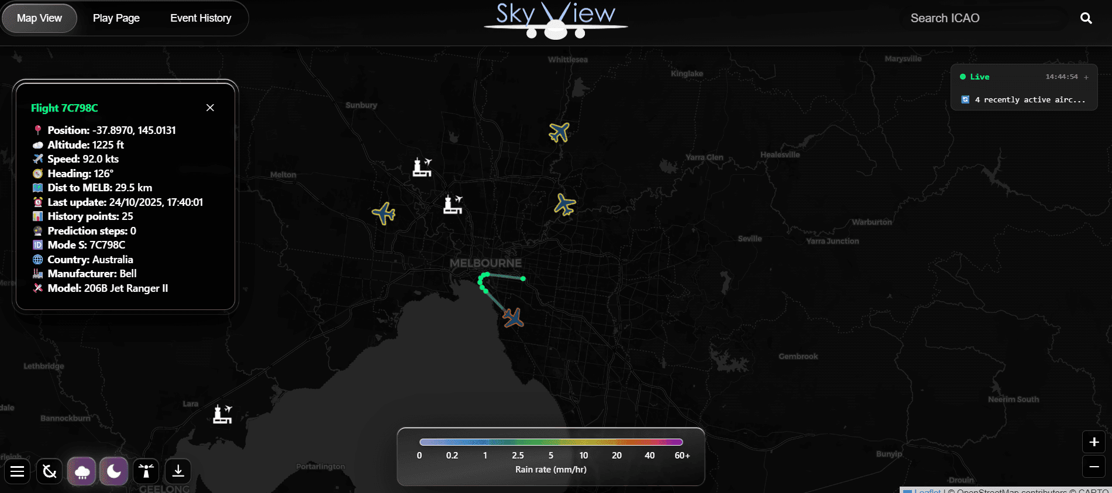Image resolution: width=1112 pixels, height=493 pixels.
Task: Toggle the airport tower markers button
Action: (x=146, y=471)
